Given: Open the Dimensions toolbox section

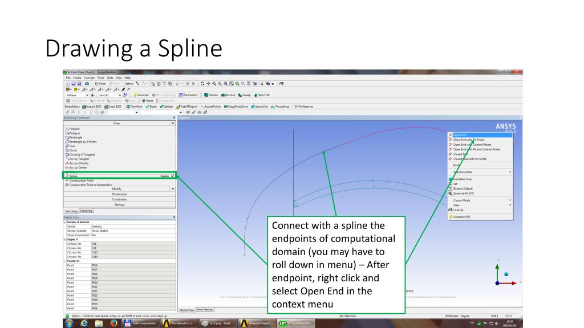Looking at the screenshot, I should (x=120, y=194).
